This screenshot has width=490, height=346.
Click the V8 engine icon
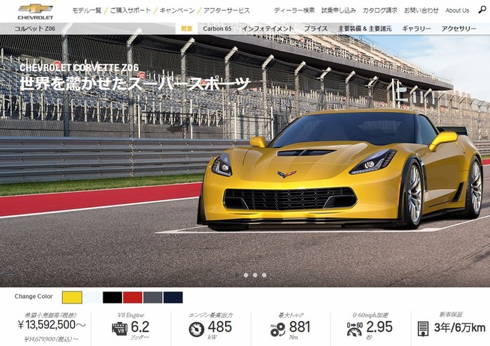120,329
